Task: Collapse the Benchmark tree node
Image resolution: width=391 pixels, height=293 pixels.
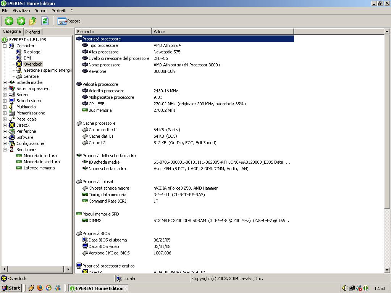Action: coord(5,150)
